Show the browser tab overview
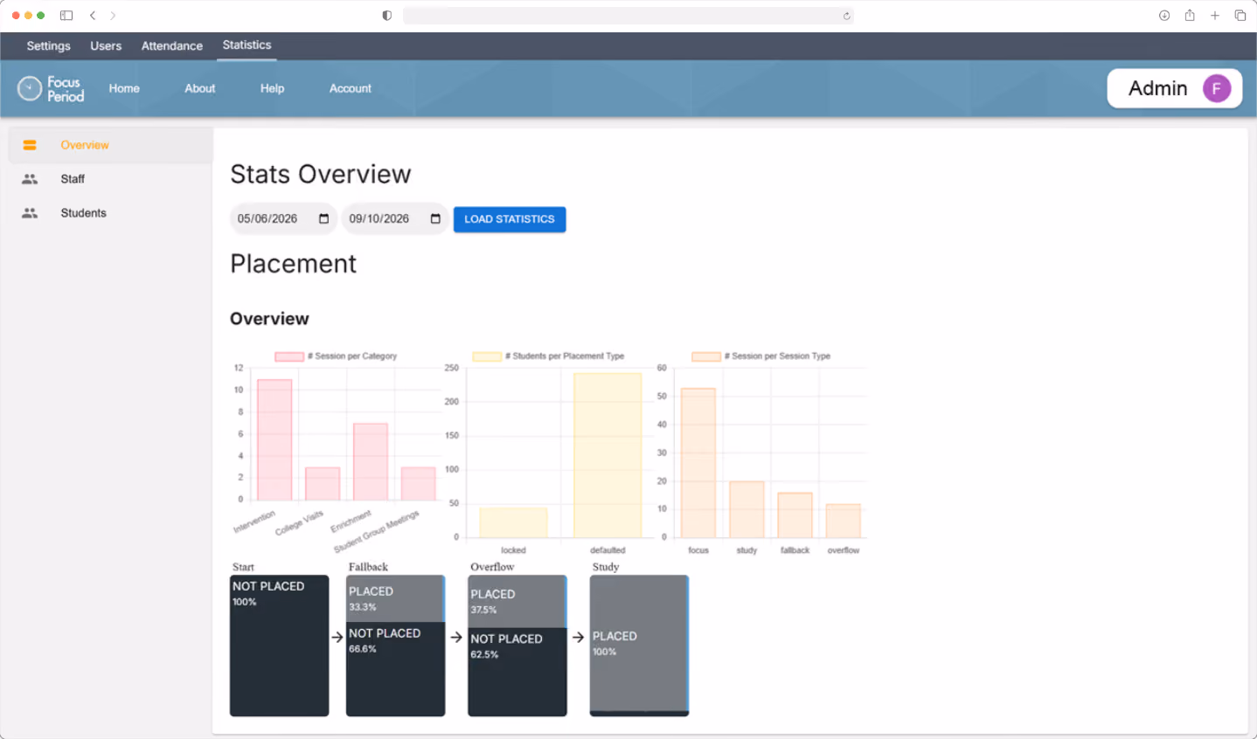Image resolution: width=1257 pixels, height=739 pixels. pos(1240,16)
